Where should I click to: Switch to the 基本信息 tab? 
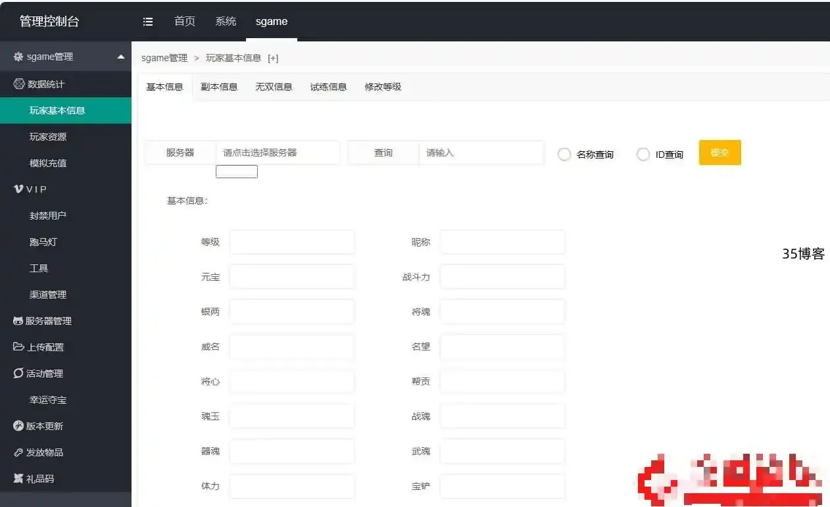[x=164, y=87]
